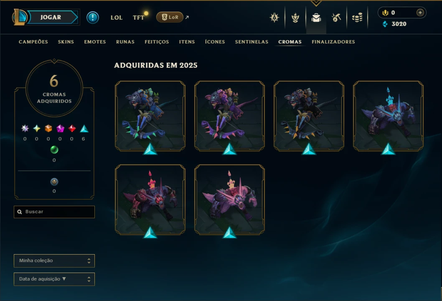442x301 pixels.
Task: Expand the Minha coleção dropdown
Action: click(x=54, y=261)
